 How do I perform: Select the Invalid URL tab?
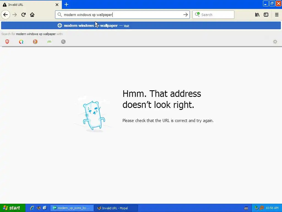tap(31, 5)
